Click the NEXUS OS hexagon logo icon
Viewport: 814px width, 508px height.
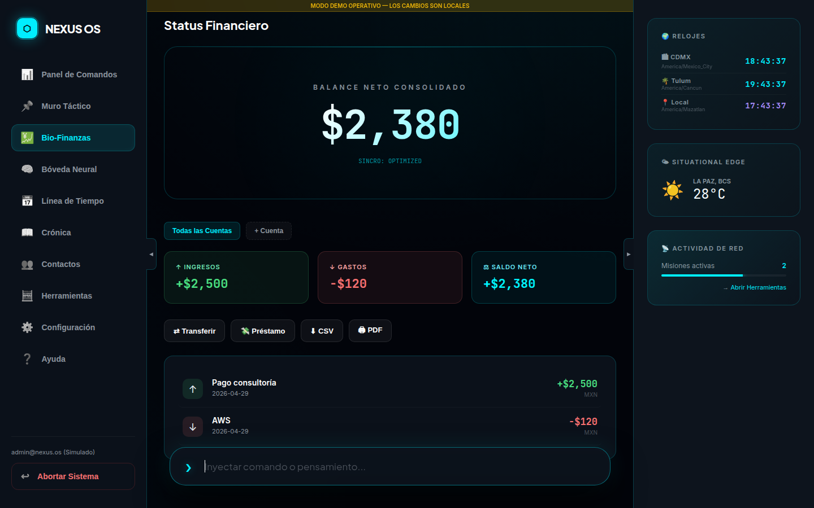tap(27, 29)
